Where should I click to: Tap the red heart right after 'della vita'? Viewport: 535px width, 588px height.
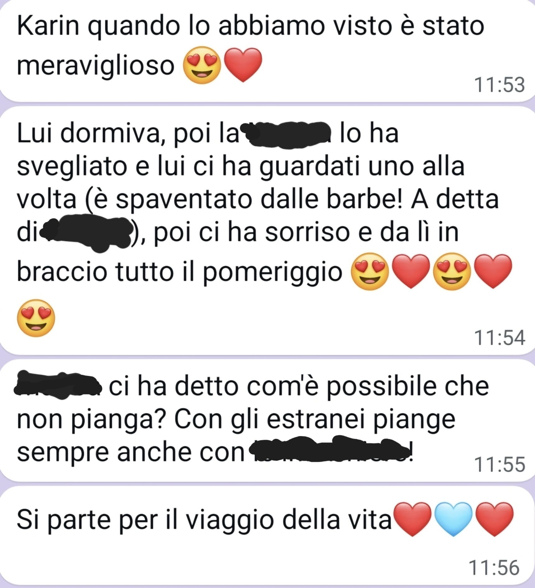pos(412,519)
